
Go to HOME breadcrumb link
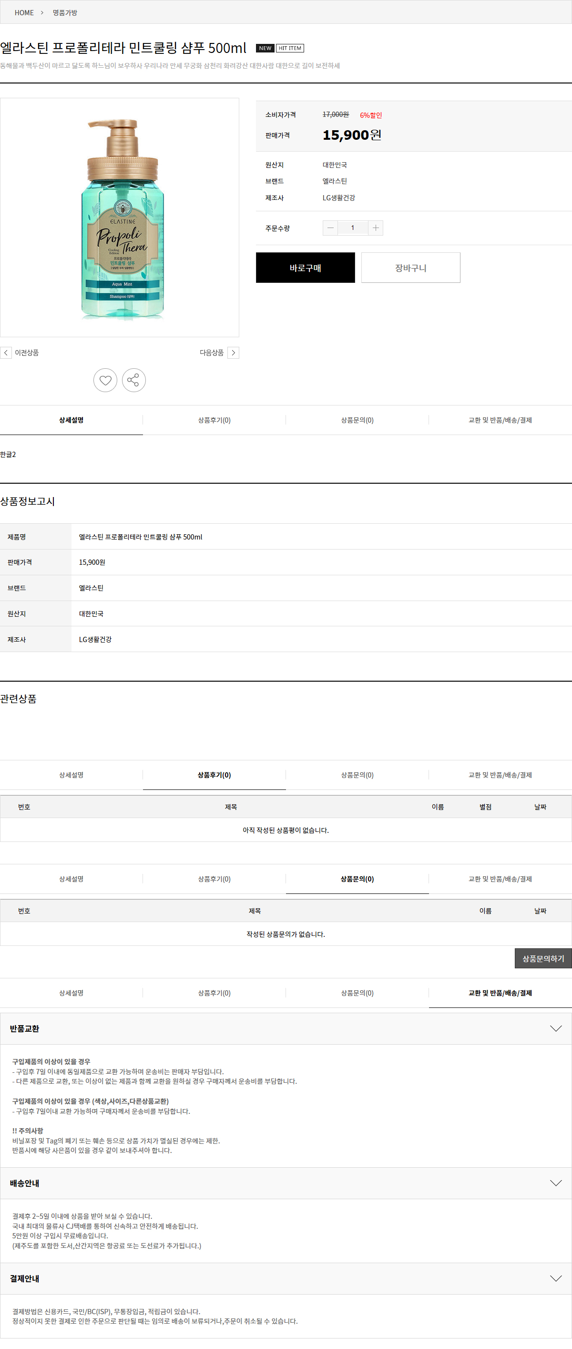coord(24,12)
